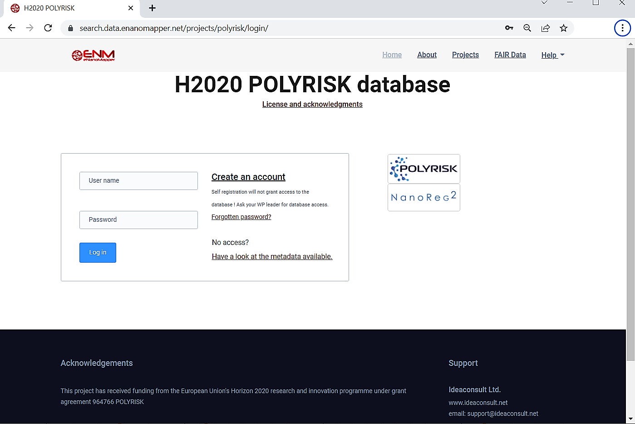Open a new browser tab

[x=153, y=8]
